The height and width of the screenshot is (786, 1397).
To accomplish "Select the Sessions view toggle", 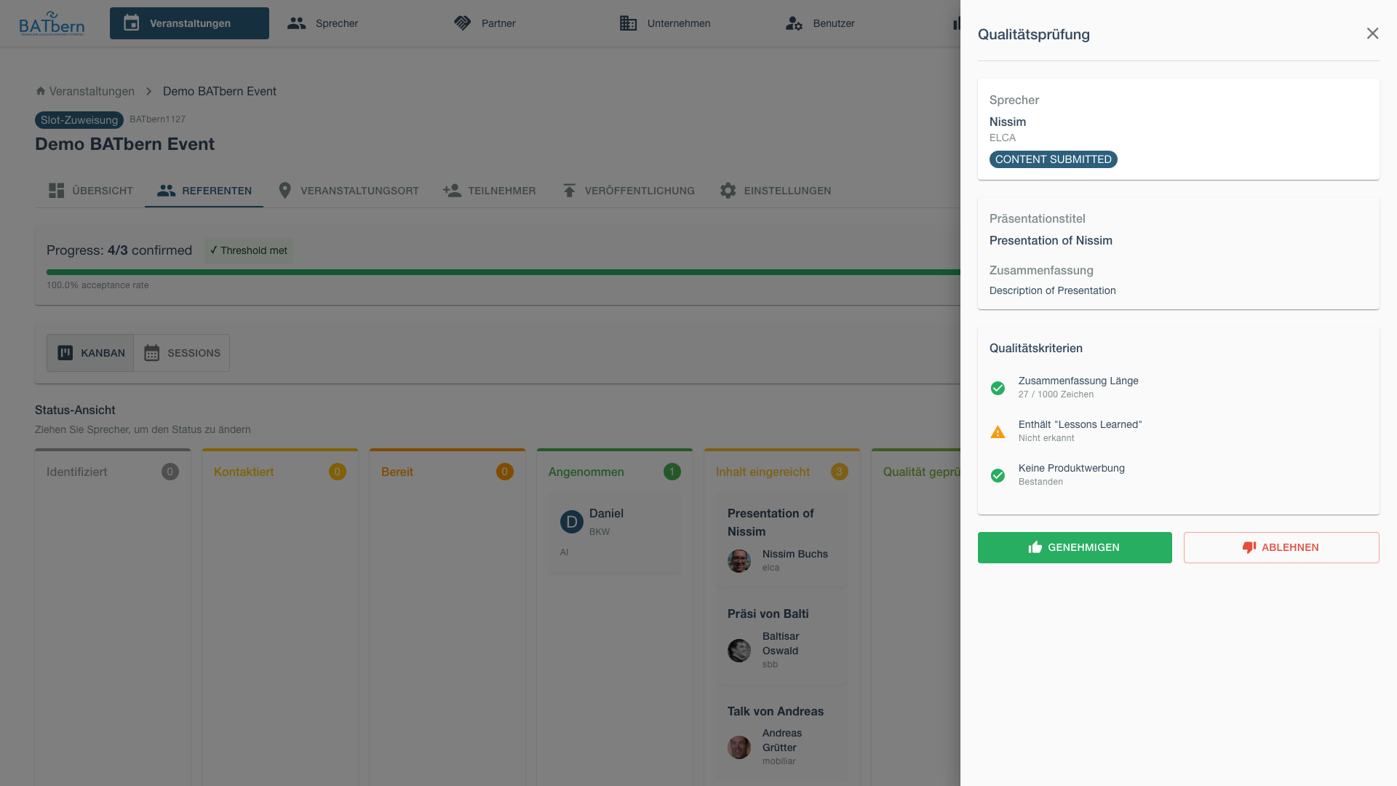I will 182,353.
